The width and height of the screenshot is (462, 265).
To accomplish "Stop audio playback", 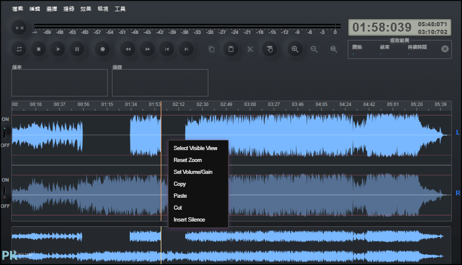I will tap(39, 49).
